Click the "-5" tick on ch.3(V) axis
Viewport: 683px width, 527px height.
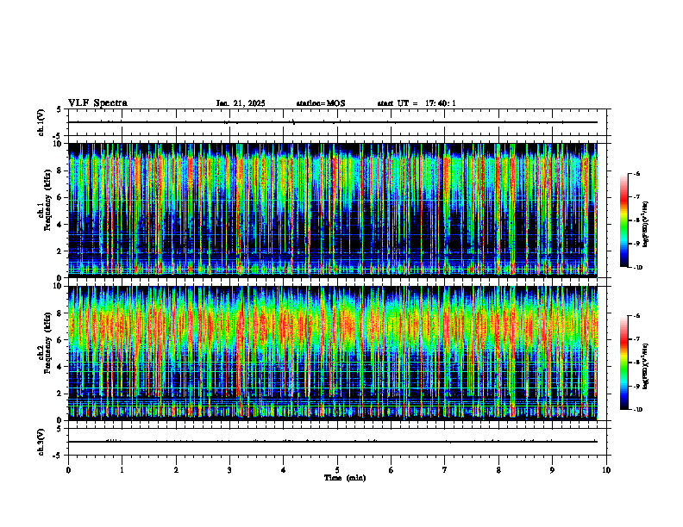[57, 456]
